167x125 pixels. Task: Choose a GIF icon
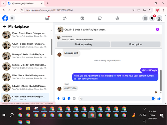click(x=74, y=98)
